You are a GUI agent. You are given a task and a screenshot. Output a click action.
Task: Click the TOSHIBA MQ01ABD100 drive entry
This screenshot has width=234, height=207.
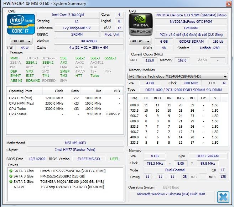coord(65,182)
